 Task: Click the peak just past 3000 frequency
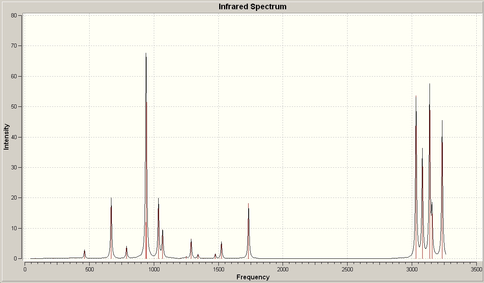(416, 177)
